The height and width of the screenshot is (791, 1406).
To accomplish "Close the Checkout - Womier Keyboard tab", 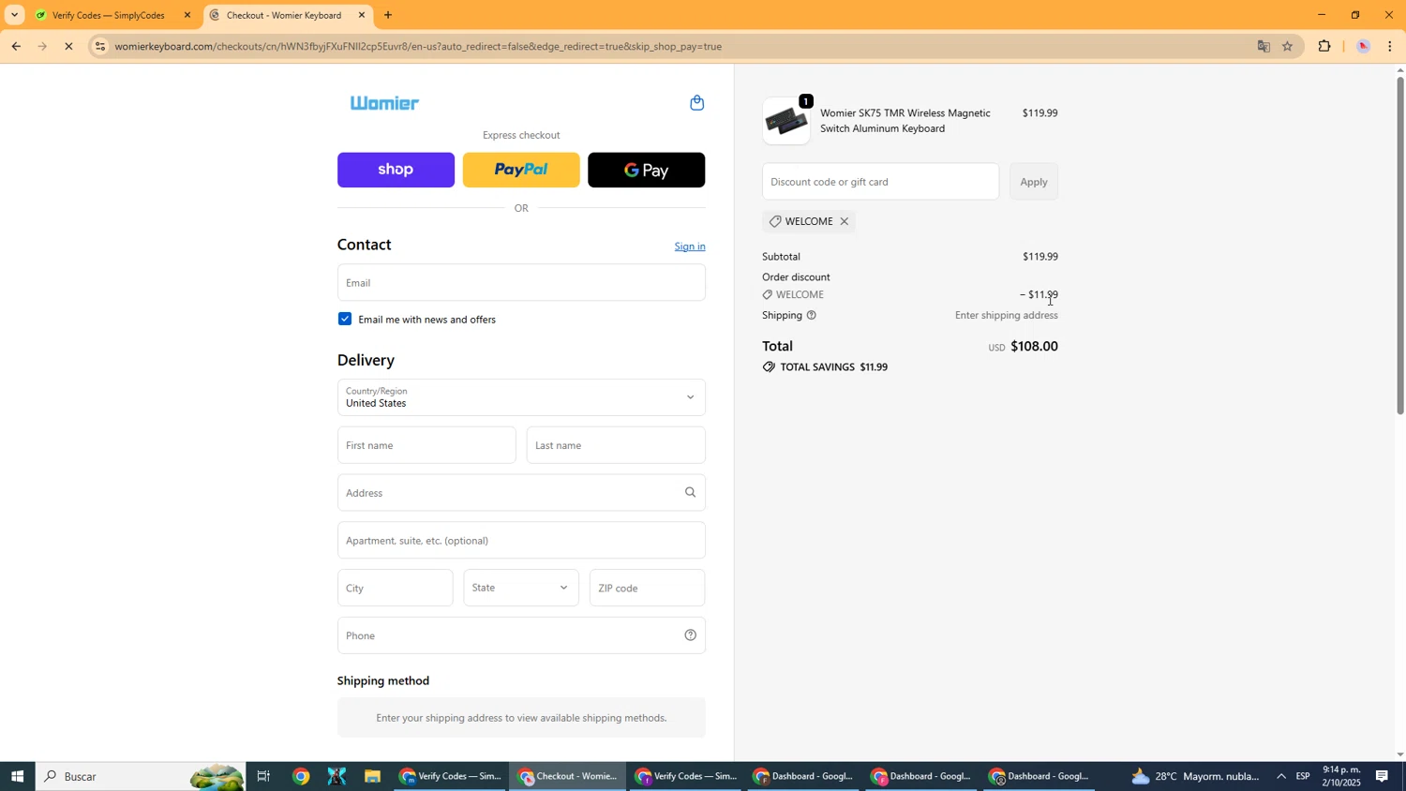I will click(x=362, y=15).
